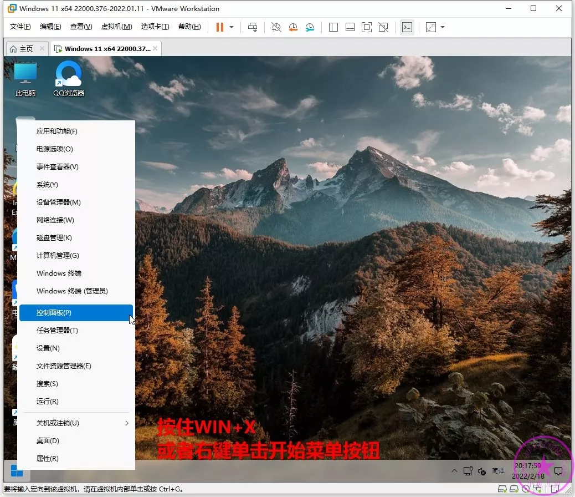Viewport: 575px width, 497px height.
Task: Toggle the 简体 input method indicator
Action: point(498,471)
